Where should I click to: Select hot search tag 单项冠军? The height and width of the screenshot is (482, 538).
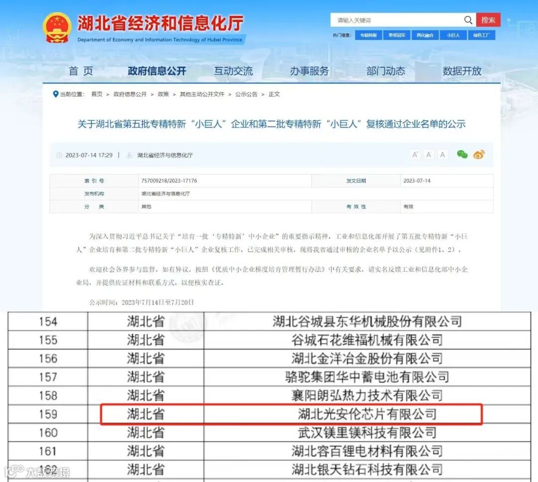397,35
